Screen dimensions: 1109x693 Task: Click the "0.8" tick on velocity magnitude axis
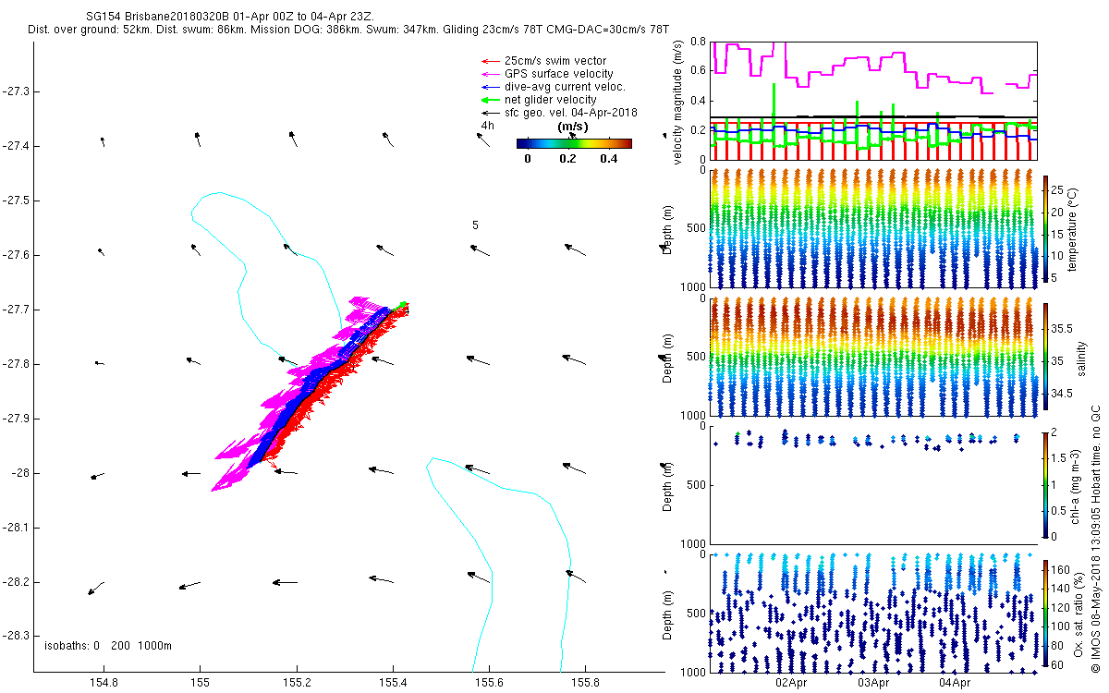tap(698, 43)
